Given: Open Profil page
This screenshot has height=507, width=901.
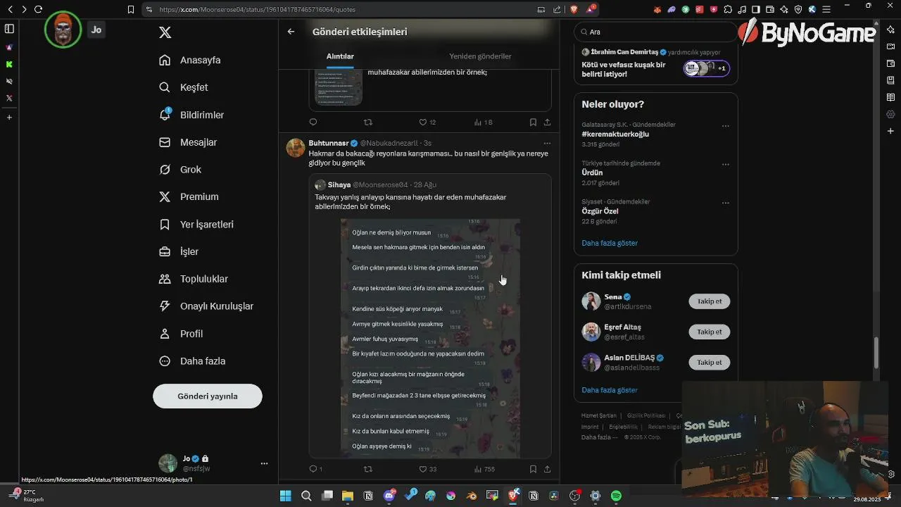Looking at the screenshot, I should [181, 334].
